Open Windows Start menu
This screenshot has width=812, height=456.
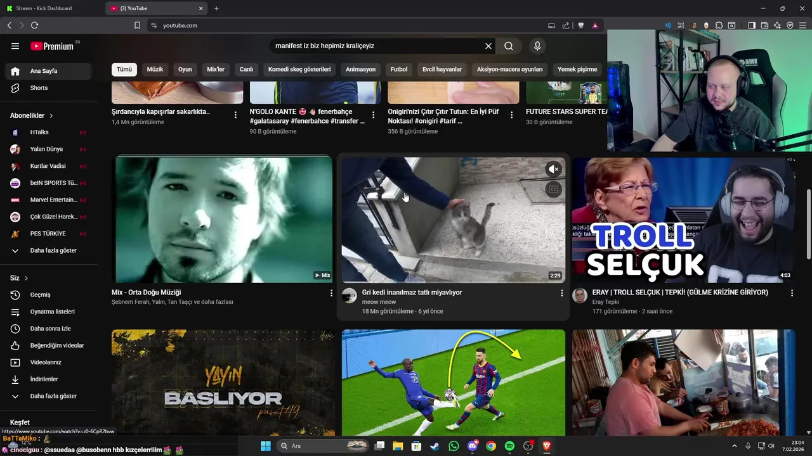click(x=265, y=446)
